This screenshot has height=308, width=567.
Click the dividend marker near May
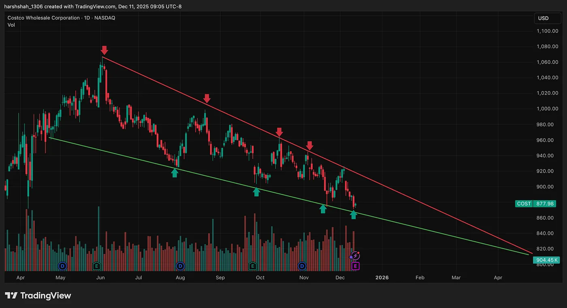coord(62,266)
